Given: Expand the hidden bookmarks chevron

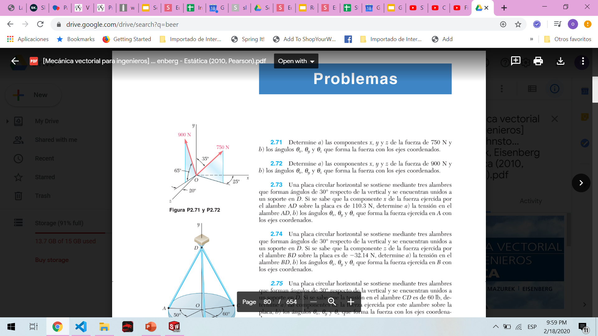Looking at the screenshot, I should coord(531,39).
